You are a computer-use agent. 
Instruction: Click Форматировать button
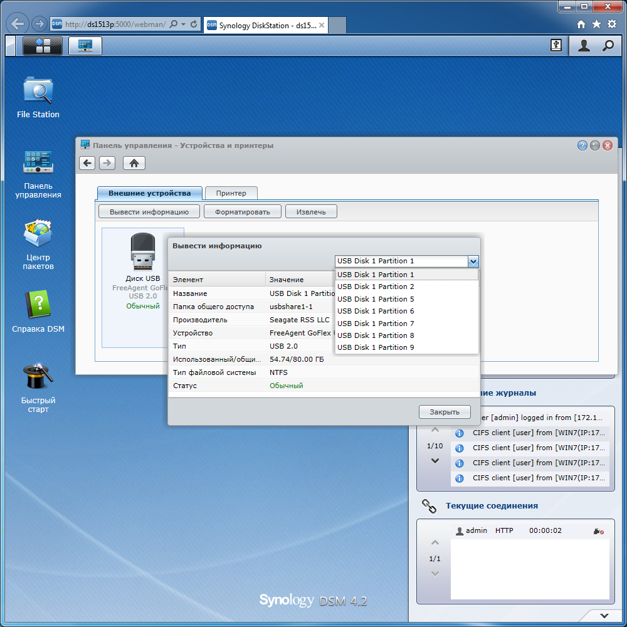point(242,212)
